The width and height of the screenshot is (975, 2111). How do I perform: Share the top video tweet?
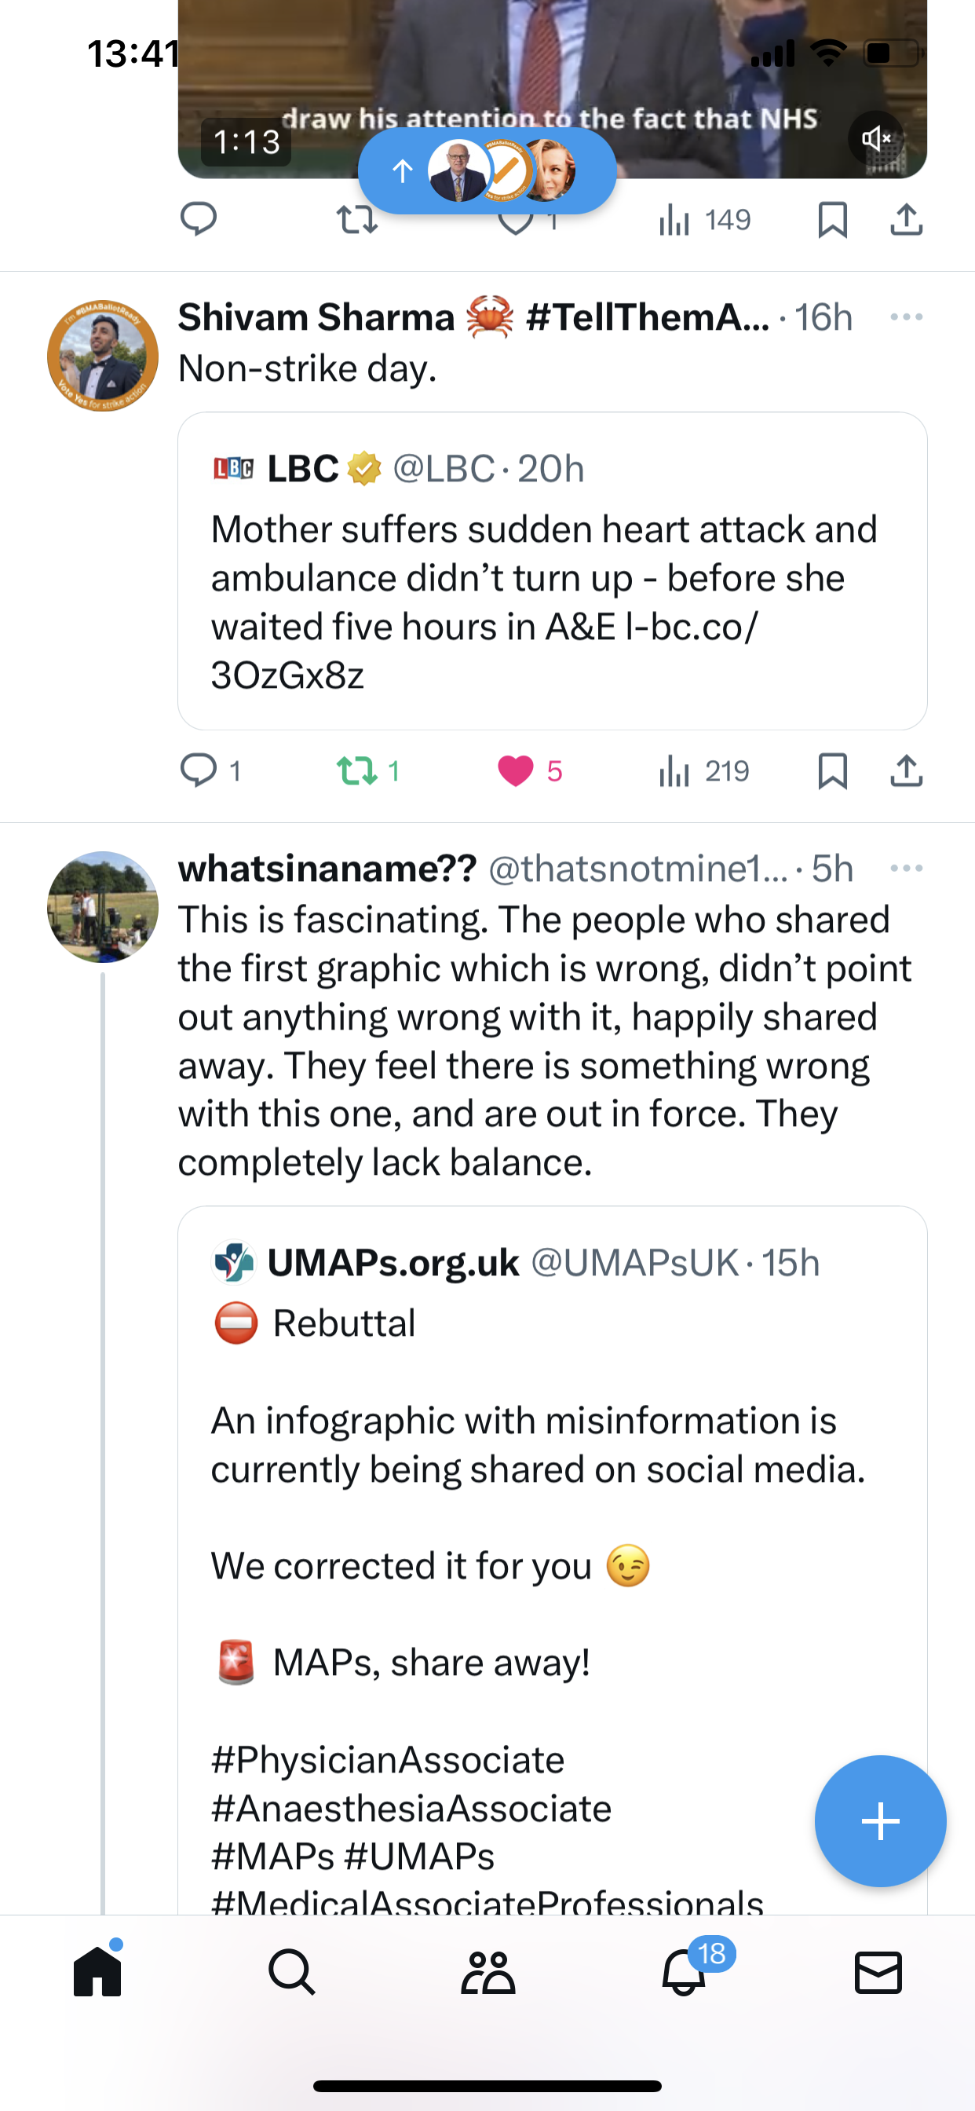tap(906, 220)
